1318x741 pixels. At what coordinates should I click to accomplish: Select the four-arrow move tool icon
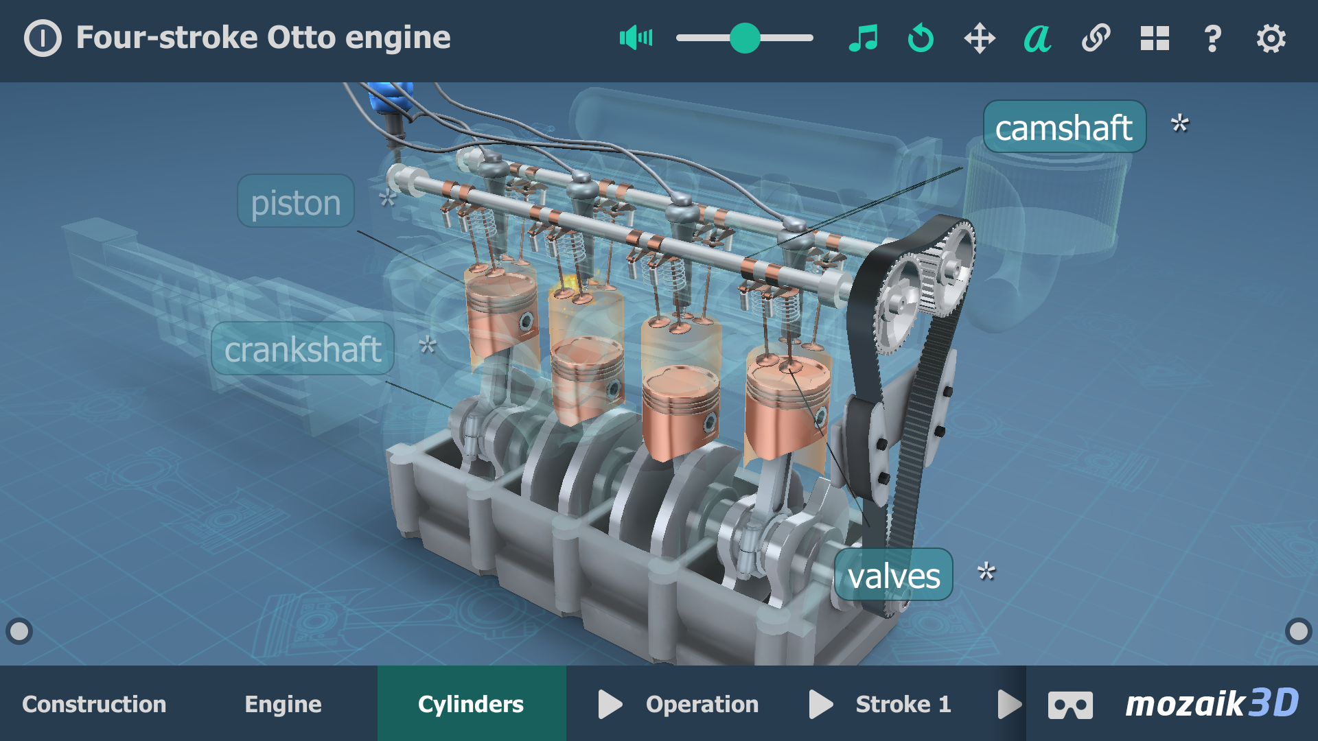point(980,38)
